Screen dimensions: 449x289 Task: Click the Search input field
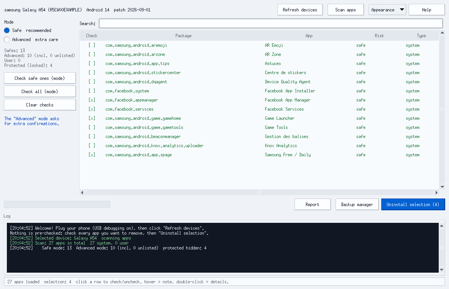point(271,24)
